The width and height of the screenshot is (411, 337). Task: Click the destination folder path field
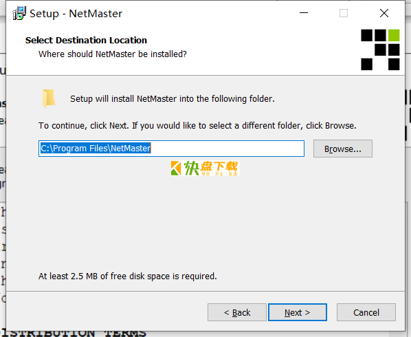(x=171, y=149)
